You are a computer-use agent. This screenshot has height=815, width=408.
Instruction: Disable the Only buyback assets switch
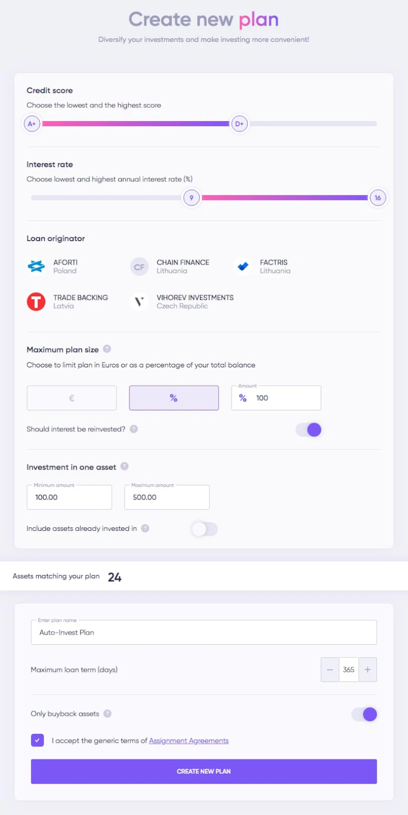pos(364,714)
